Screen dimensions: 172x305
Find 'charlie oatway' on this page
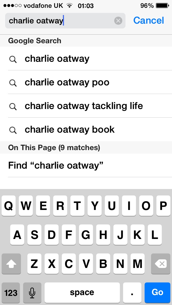pyautogui.click(x=56, y=165)
